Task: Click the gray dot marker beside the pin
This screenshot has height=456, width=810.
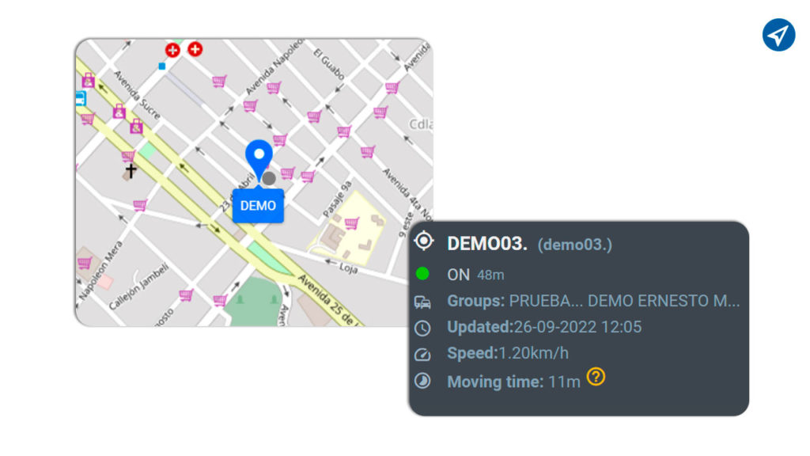Action: pyautogui.click(x=269, y=178)
